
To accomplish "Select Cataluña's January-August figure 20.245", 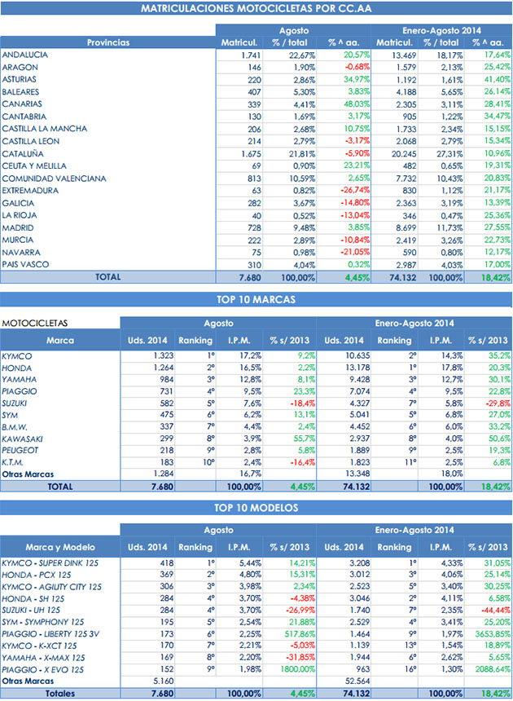I will pos(404,154).
